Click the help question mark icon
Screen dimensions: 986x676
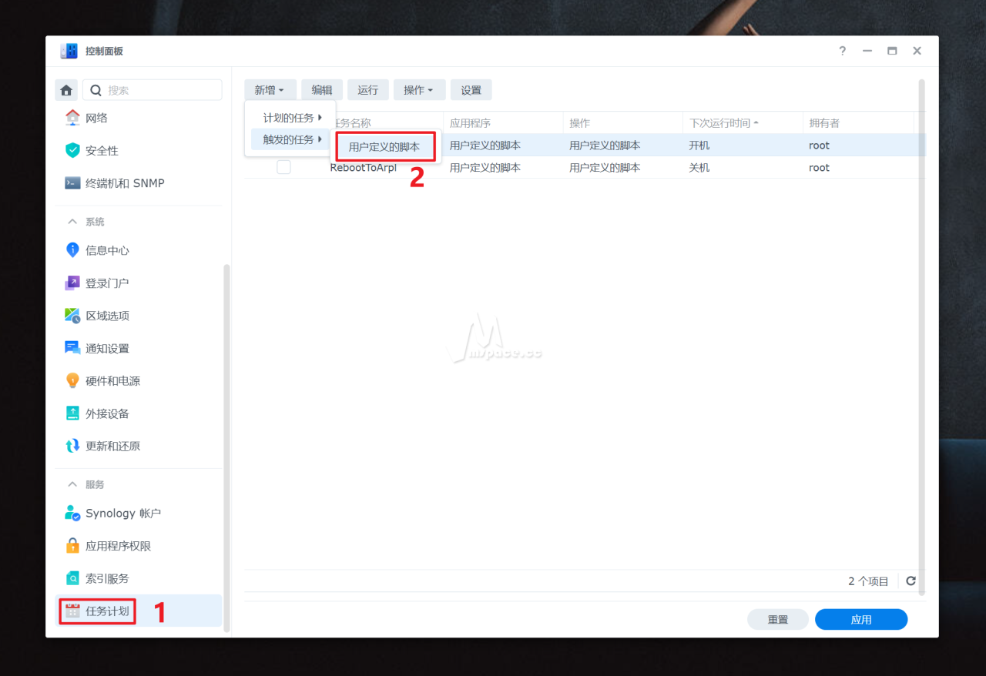[842, 51]
